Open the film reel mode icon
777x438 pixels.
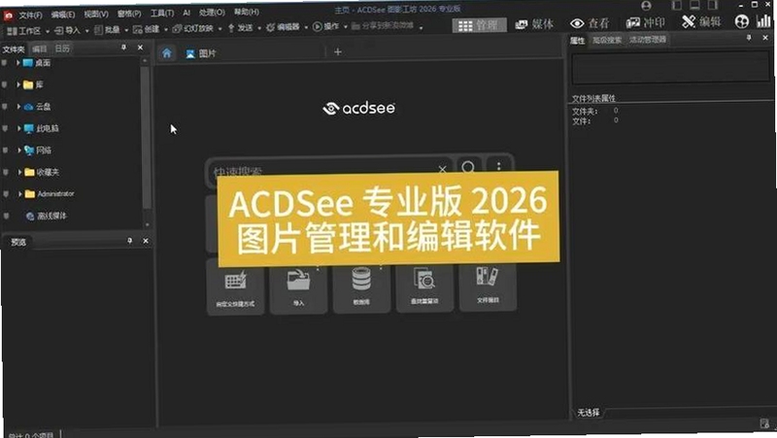point(742,21)
